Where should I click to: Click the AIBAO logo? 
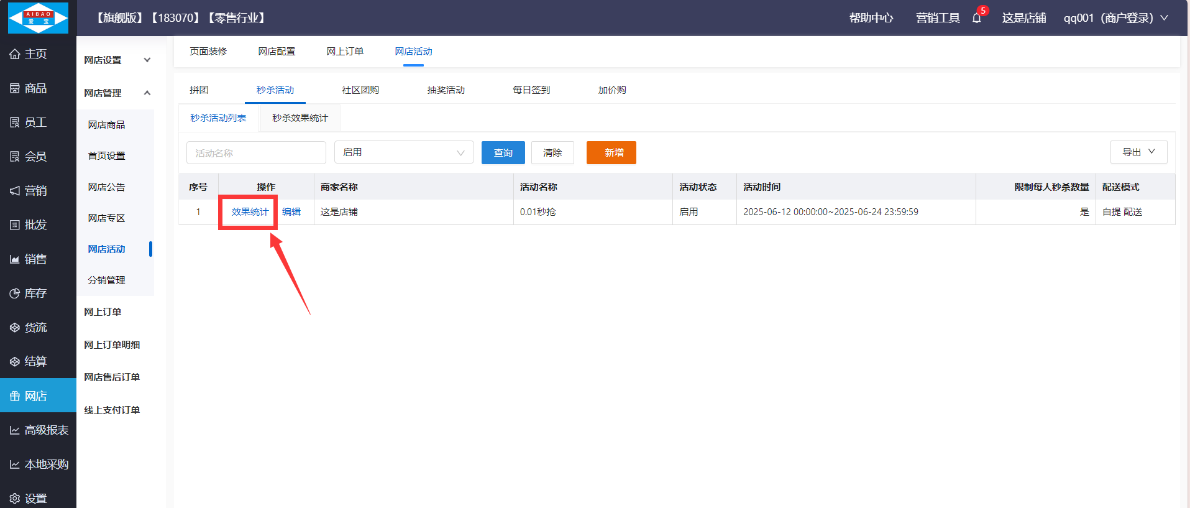(x=38, y=18)
